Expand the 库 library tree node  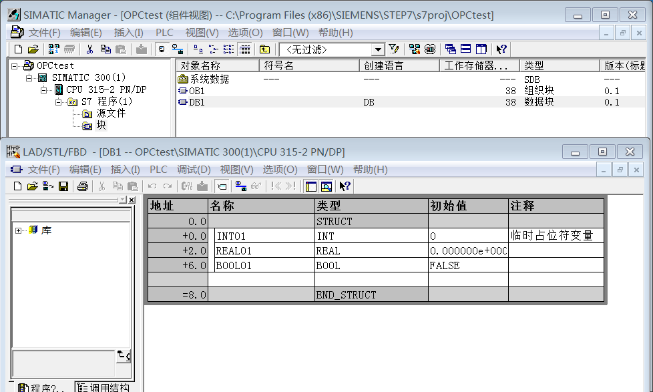click(18, 230)
